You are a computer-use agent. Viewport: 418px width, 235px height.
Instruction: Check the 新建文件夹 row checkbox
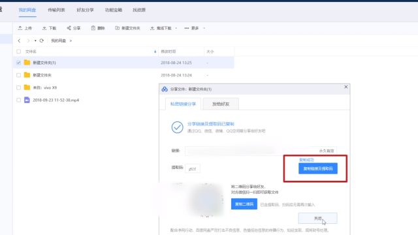pyautogui.click(x=19, y=75)
